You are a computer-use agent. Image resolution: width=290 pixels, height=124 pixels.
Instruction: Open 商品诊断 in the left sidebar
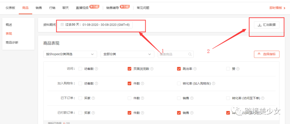point(12,42)
